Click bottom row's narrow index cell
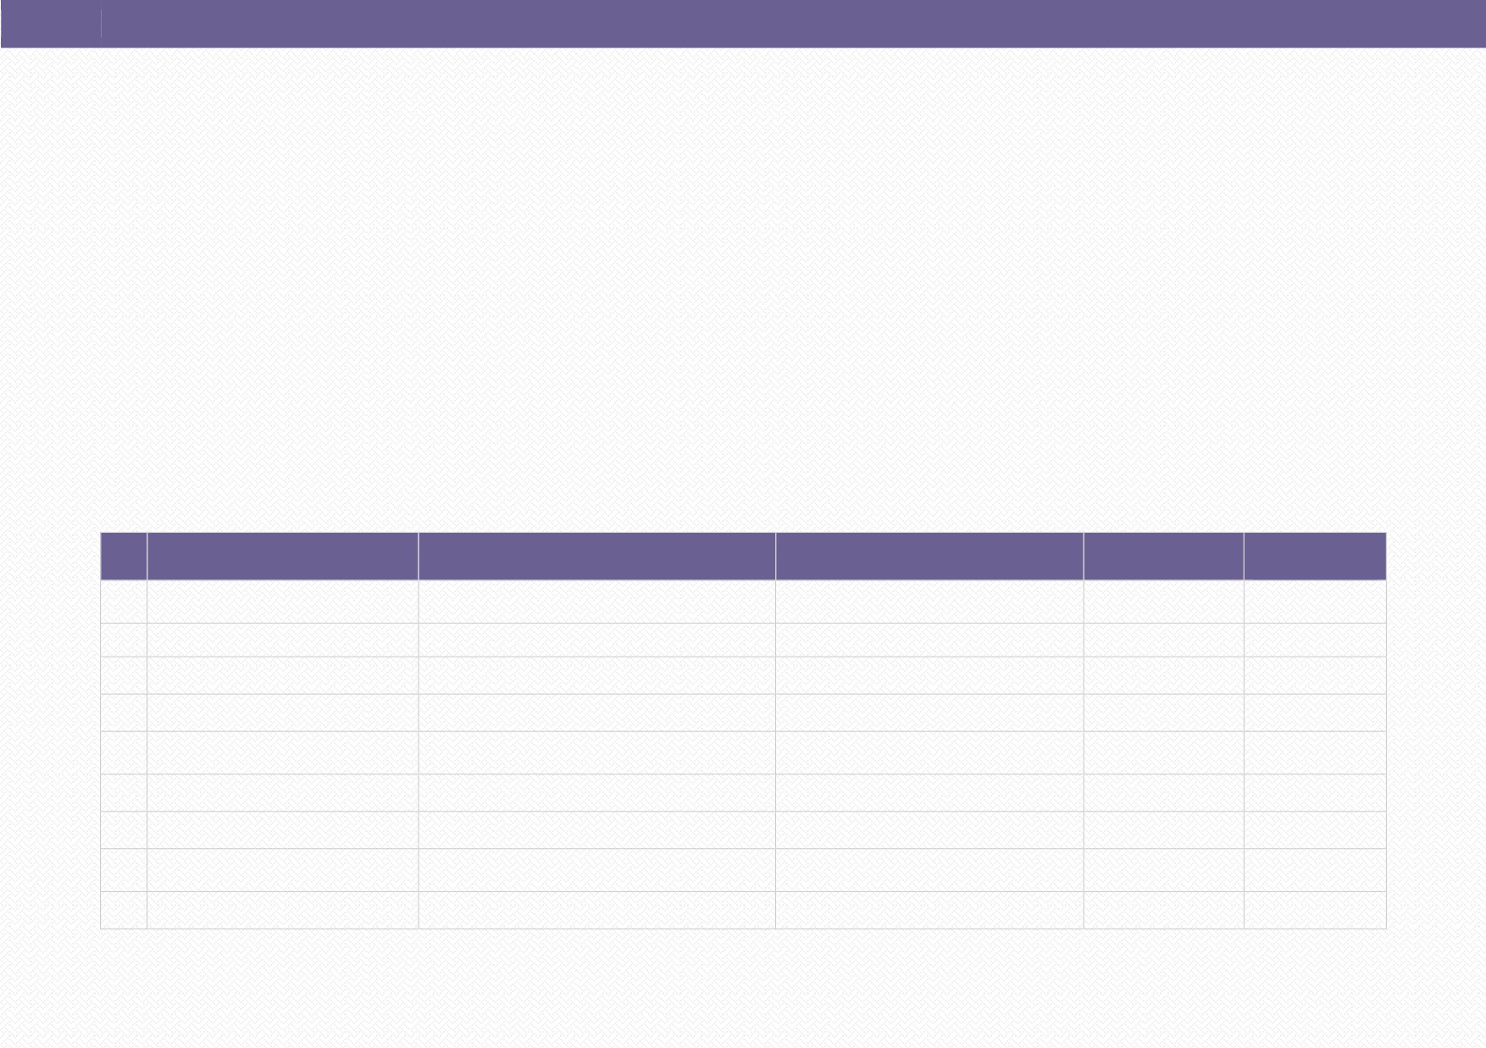Image resolution: width=1486 pixels, height=1048 pixels. click(124, 910)
